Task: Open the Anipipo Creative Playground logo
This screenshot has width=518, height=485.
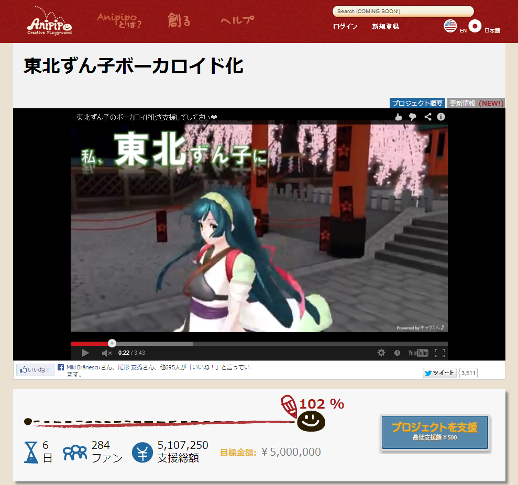Action: [49, 21]
